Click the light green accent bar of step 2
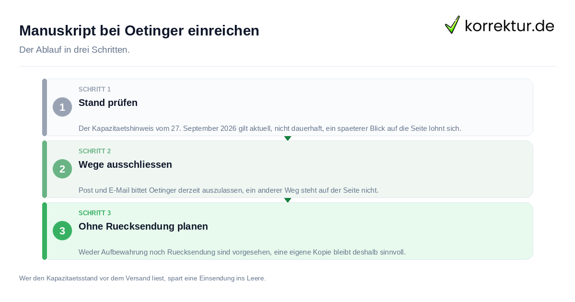The width and height of the screenshot is (575, 302). pos(45,169)
